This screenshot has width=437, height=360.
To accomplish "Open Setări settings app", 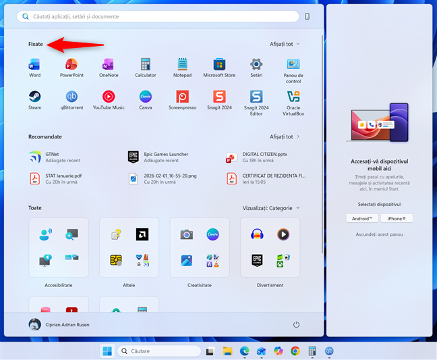I will pos(256,68).
